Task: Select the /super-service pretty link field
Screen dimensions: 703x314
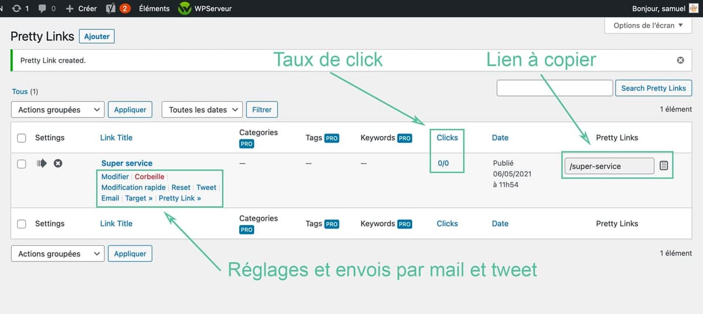Action: pyautogui.click(x=609, y=166)
